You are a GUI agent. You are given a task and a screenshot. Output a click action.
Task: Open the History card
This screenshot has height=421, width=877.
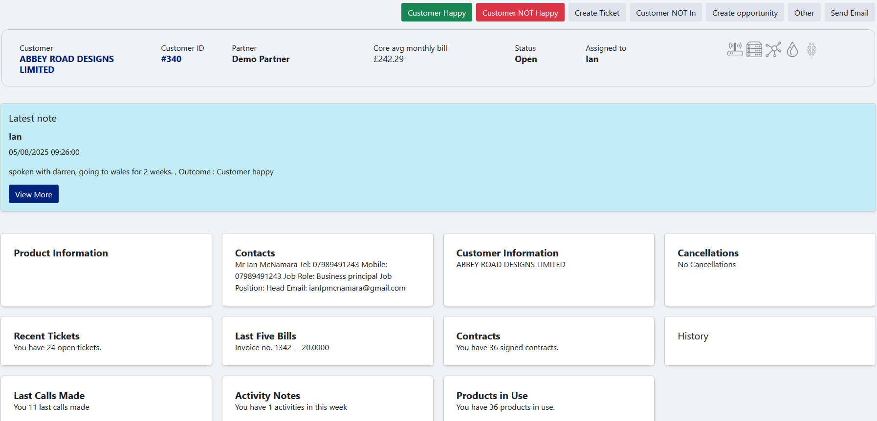[x=769, y=341]
